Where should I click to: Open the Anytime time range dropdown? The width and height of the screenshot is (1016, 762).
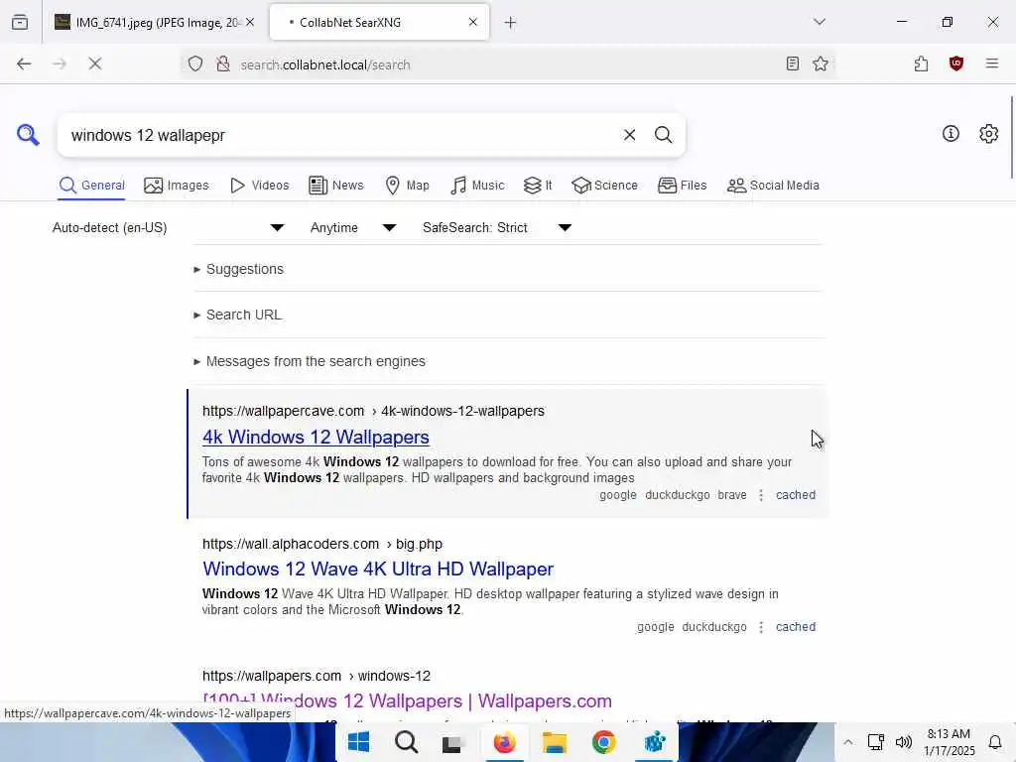point(353,227)
